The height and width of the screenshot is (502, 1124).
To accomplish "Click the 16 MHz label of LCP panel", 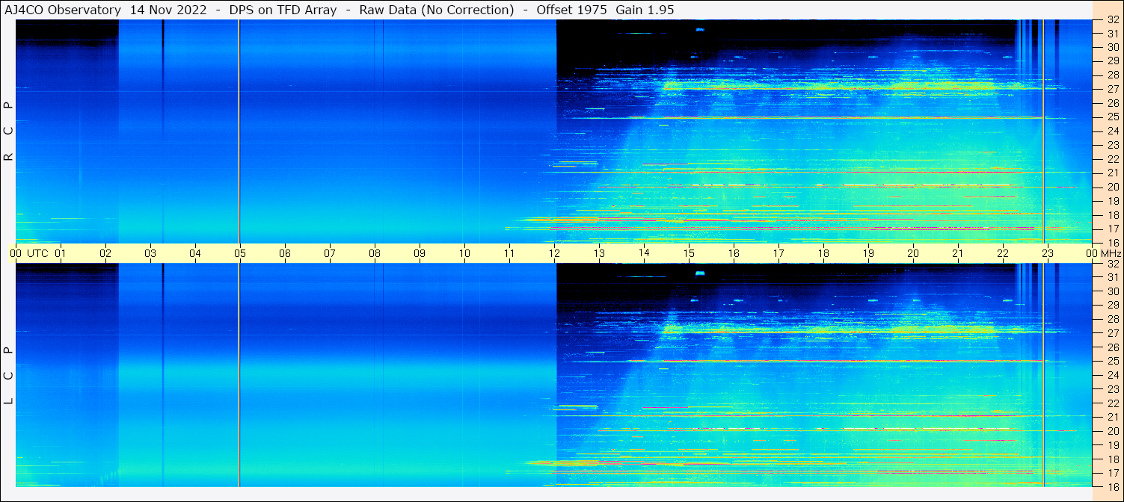I will 1113,486.
